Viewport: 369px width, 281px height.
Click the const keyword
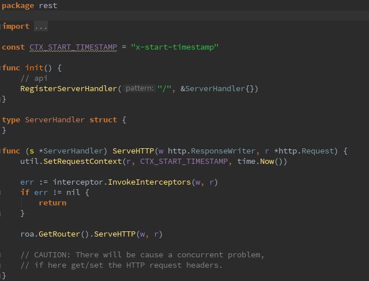click(13, 47)
